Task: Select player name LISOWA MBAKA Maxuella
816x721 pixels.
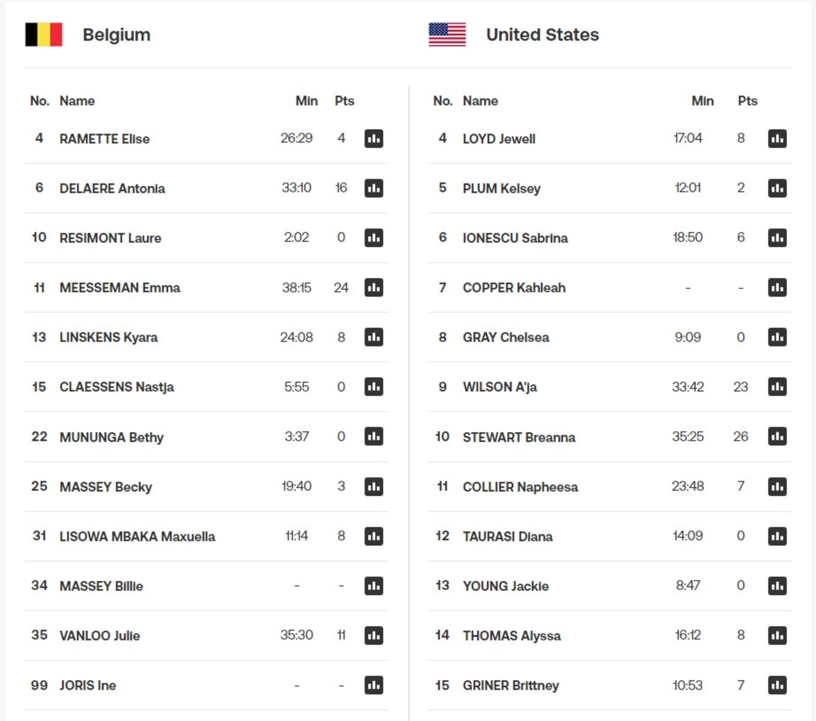Action: click(137, 536)
